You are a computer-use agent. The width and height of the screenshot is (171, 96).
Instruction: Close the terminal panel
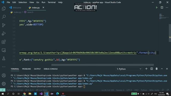[x=167, y=69]
